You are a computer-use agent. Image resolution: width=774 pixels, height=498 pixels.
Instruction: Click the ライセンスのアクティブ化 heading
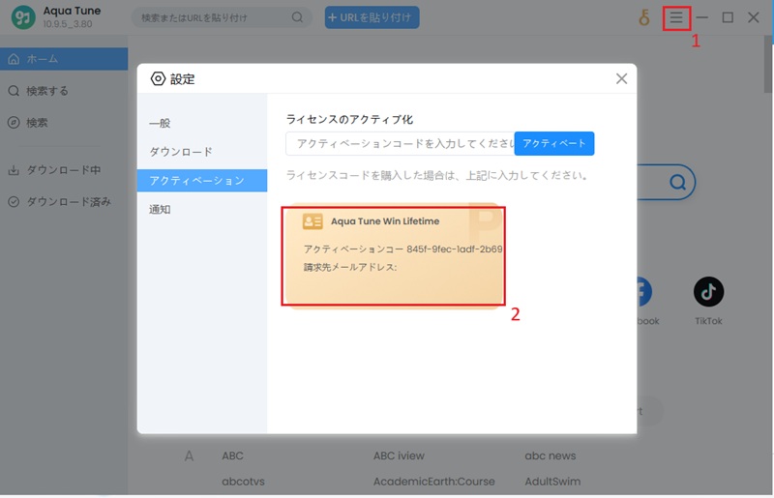coord(349,119)
